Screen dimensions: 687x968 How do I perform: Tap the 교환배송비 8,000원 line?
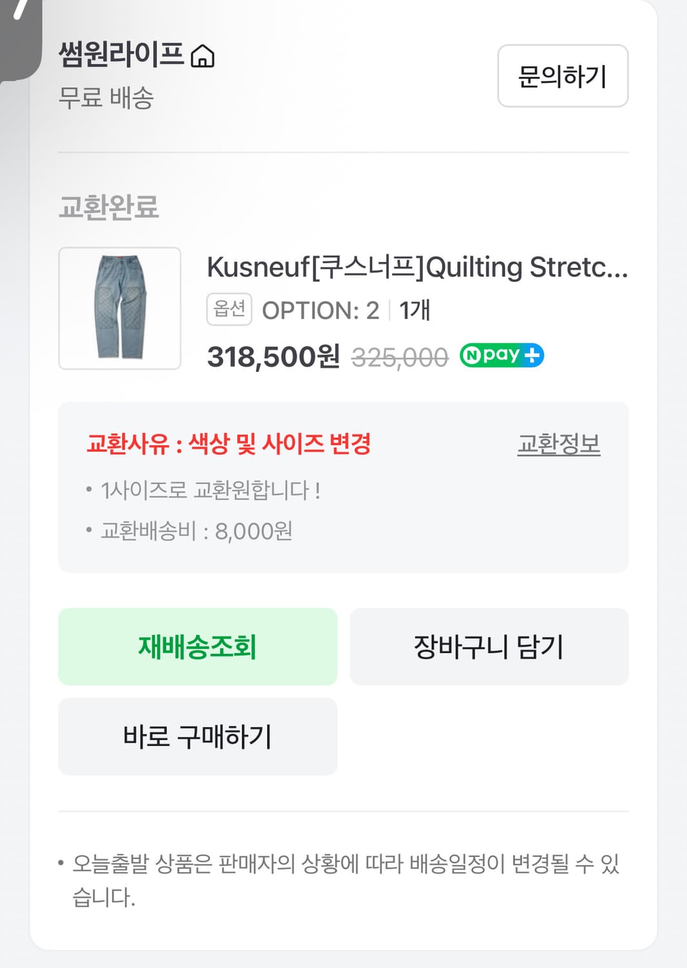point(196,531)
